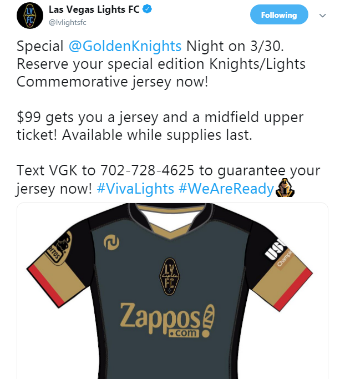Open the attached jersey image
Image resolution: width=340 pixels, height=379 pixels.
(172, 291)
